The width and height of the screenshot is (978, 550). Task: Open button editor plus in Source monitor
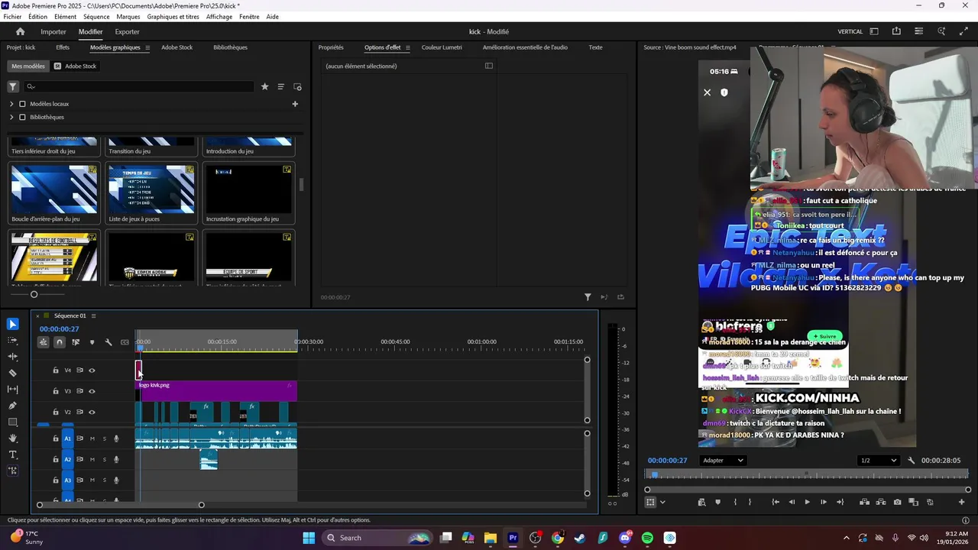(x=961, y=502)
